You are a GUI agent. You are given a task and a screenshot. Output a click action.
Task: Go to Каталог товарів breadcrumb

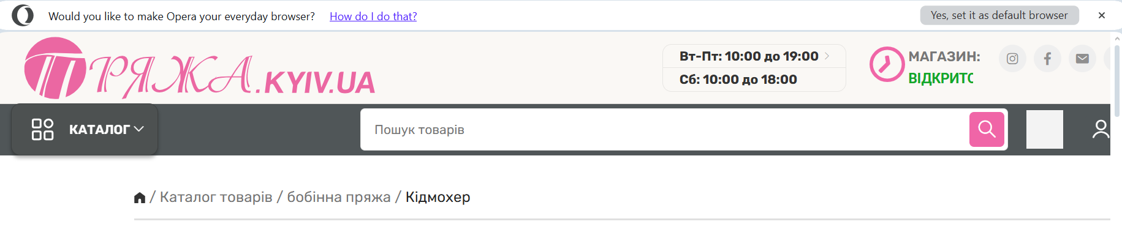coord(216,197)
